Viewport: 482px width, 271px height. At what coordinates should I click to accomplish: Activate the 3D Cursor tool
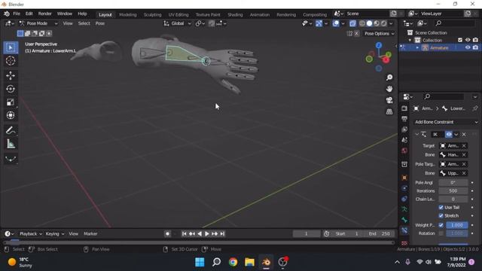[x=11, y=61]
